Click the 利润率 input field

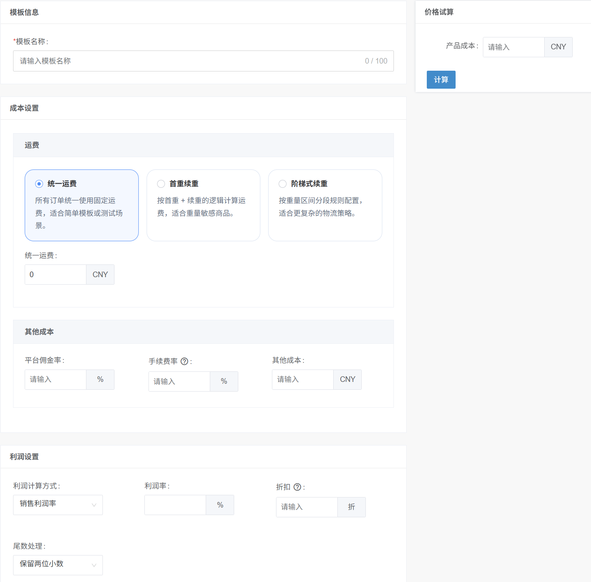(x=175, y=505)
